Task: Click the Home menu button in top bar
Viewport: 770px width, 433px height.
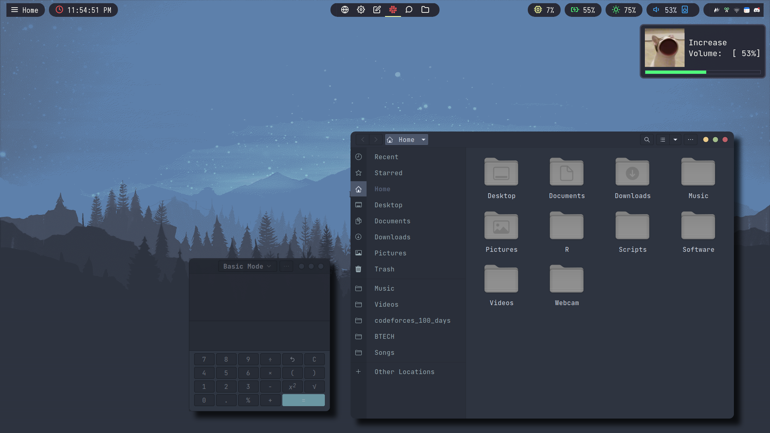Action: click(x=25, y=10)
